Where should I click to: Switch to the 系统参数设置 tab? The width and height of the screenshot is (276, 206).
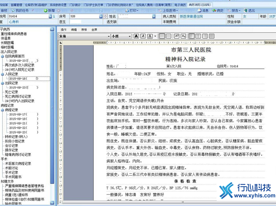coord(58,5)
